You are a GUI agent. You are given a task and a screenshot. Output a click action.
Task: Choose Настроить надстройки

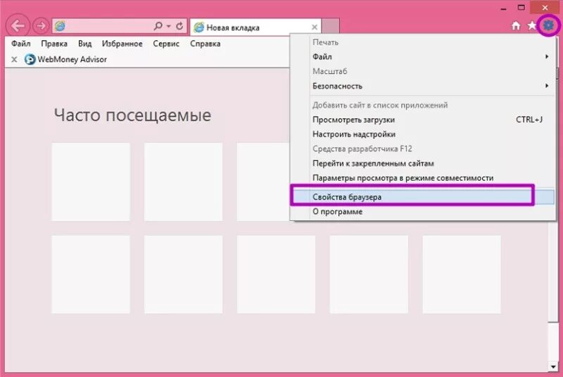coord(423,134)
